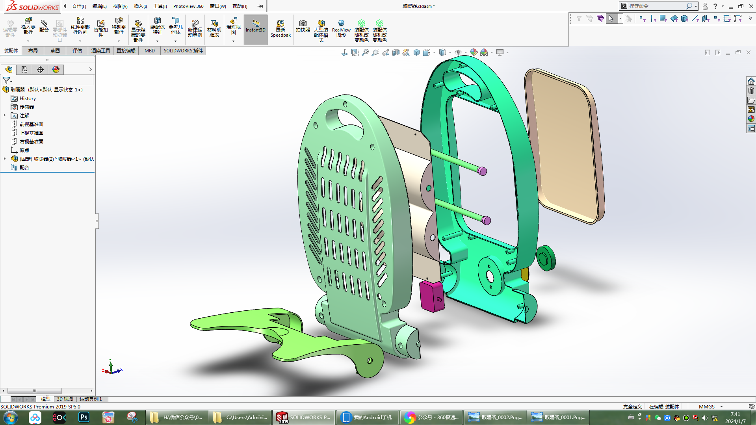Image resolution: width=756 pixels, height=425 pixels.
Task: Select 配合 mates folder in tree
Action: click(24, 167)
